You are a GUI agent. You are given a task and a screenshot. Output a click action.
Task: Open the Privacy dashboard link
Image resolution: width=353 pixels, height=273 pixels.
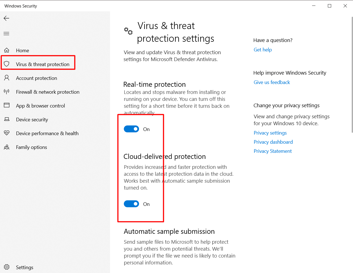273,142
